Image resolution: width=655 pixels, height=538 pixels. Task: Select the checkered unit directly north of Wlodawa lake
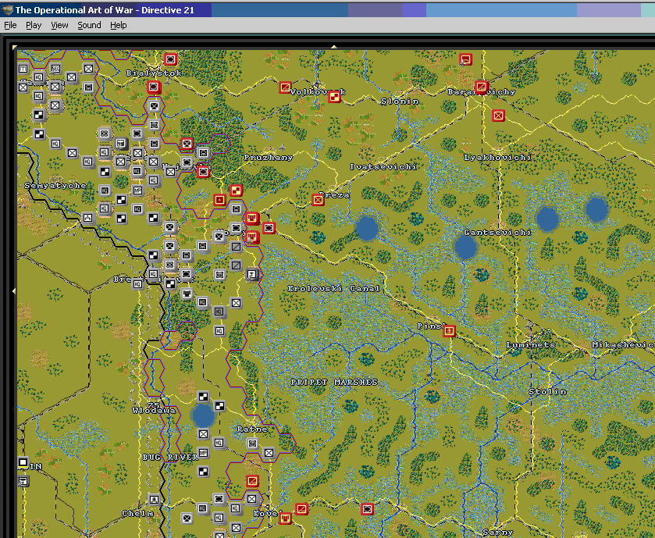coord(203,397)
